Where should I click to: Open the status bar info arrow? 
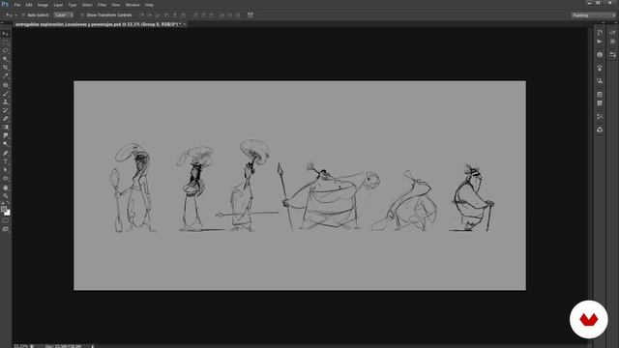[x=93, y=346]
